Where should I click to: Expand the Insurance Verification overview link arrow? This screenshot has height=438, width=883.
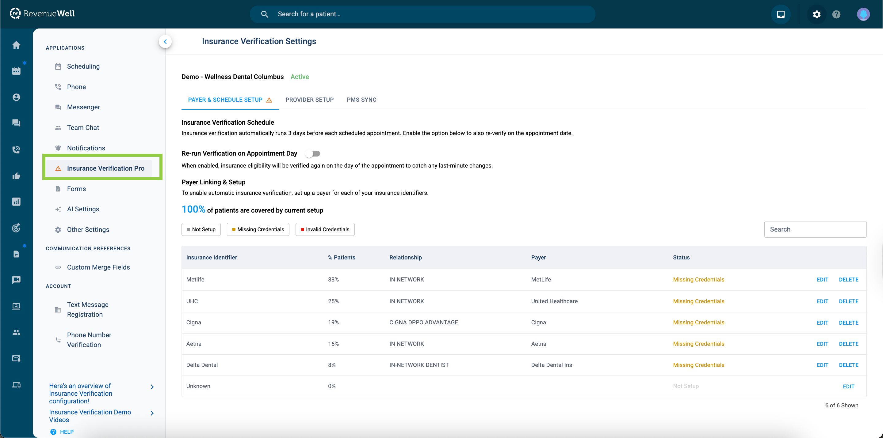coord(152,387)
